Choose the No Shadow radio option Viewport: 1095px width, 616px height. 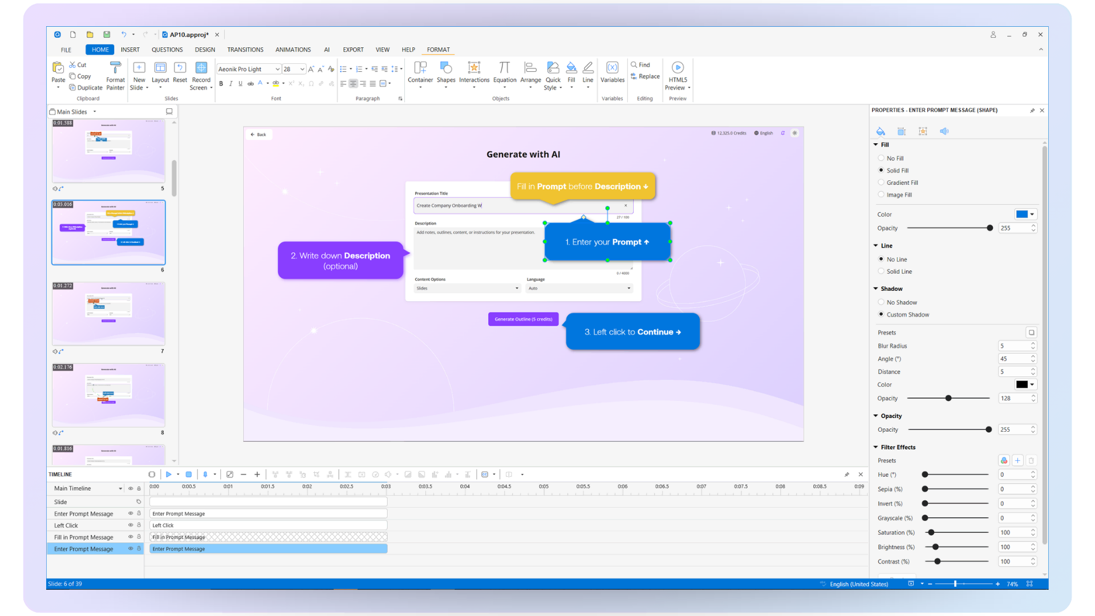(x=881, y=302)
